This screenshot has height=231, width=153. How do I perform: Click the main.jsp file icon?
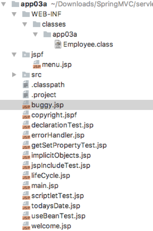click(x=26, y=185)
